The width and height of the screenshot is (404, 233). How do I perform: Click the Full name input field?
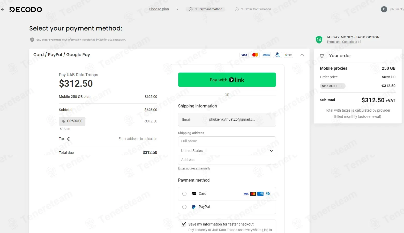tap(227, 141)
